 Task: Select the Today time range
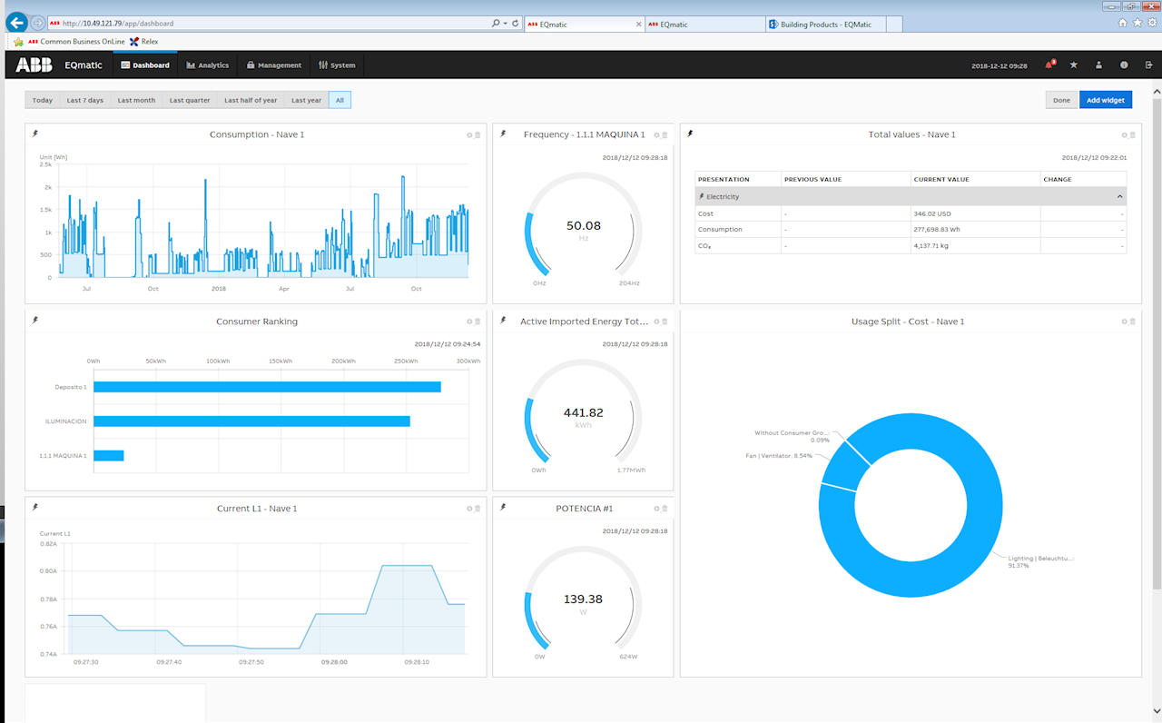click(x=43, y=100)
